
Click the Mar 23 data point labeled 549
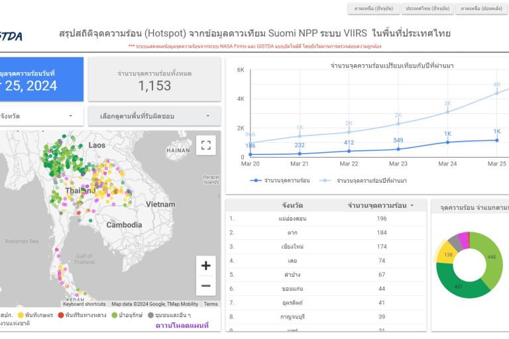click(398, 148)
